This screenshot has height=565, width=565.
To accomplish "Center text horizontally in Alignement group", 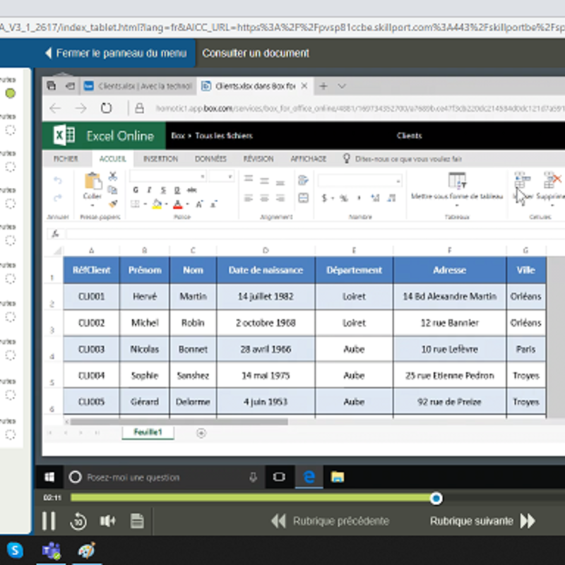I will pos(264,198).
